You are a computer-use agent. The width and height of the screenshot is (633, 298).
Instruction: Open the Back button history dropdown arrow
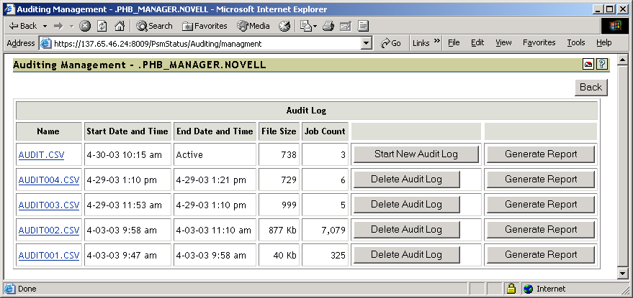click(x=45, y=26)
